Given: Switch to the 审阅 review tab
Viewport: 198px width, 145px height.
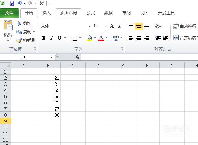Looking at the screenshot, I should click(126, 13).
